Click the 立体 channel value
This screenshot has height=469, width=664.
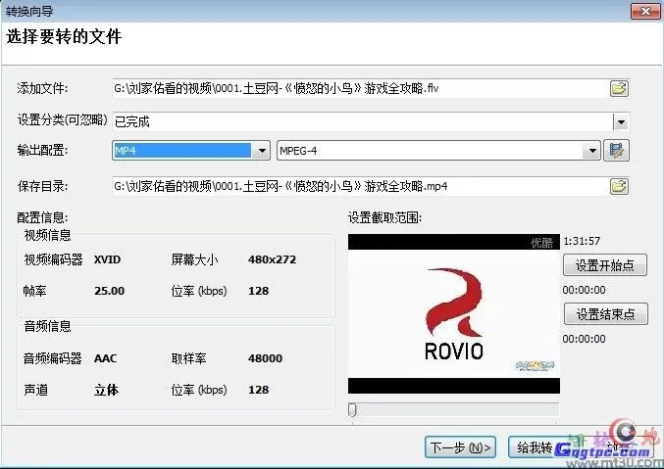tap(106, 390)
